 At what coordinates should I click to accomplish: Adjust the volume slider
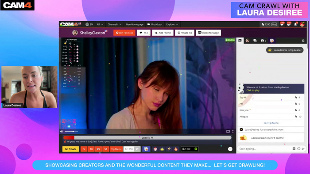(71, 131)
